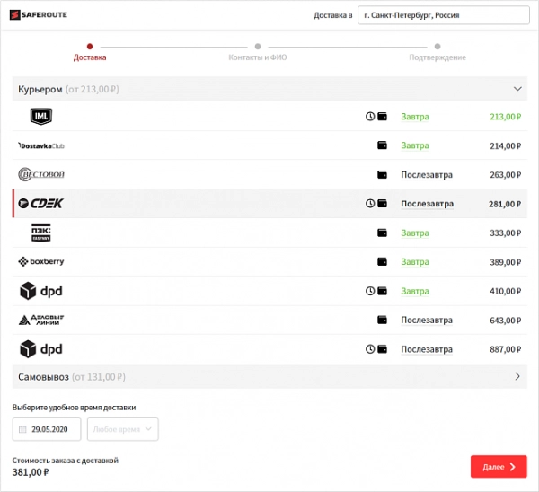This screenshot has width=539, height=492.
Task: Click Завтра link in the boxberry row
Action: pos(415,262)
